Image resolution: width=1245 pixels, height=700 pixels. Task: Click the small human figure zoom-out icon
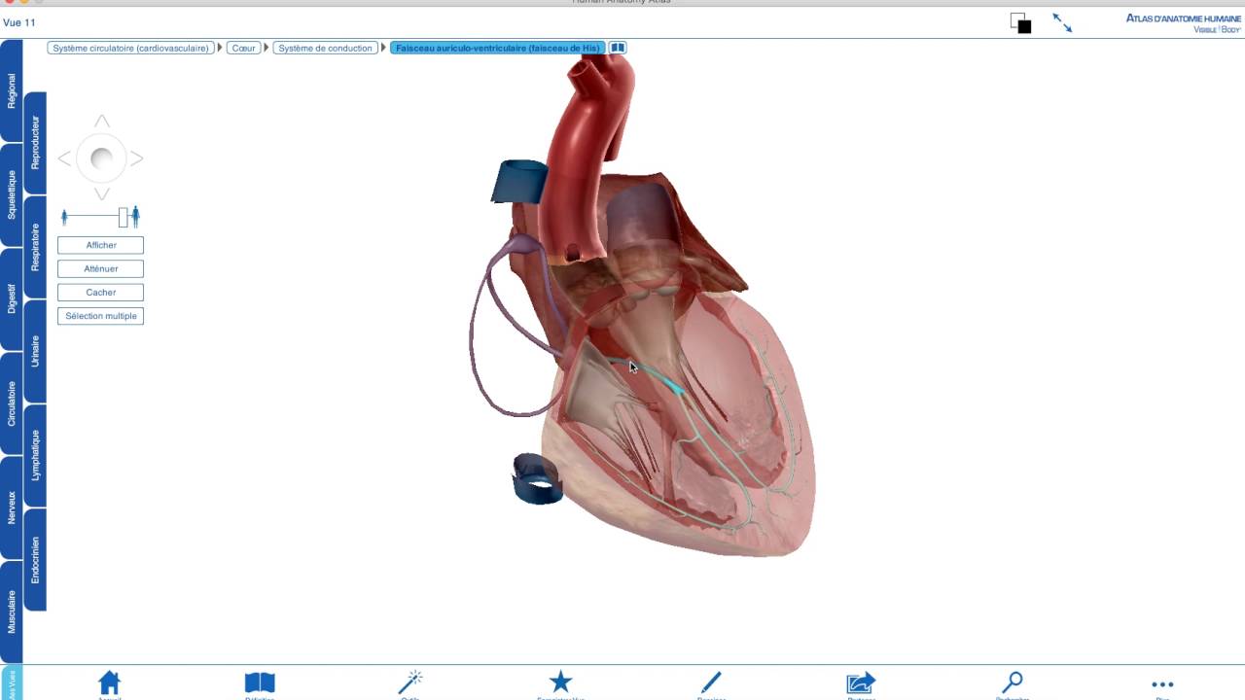[x=64, y=217]
